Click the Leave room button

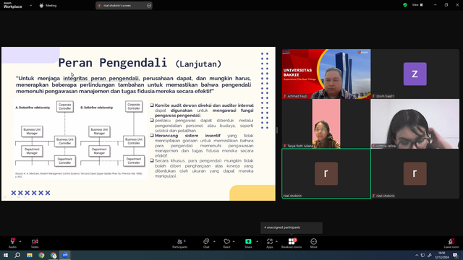(451, 243)
